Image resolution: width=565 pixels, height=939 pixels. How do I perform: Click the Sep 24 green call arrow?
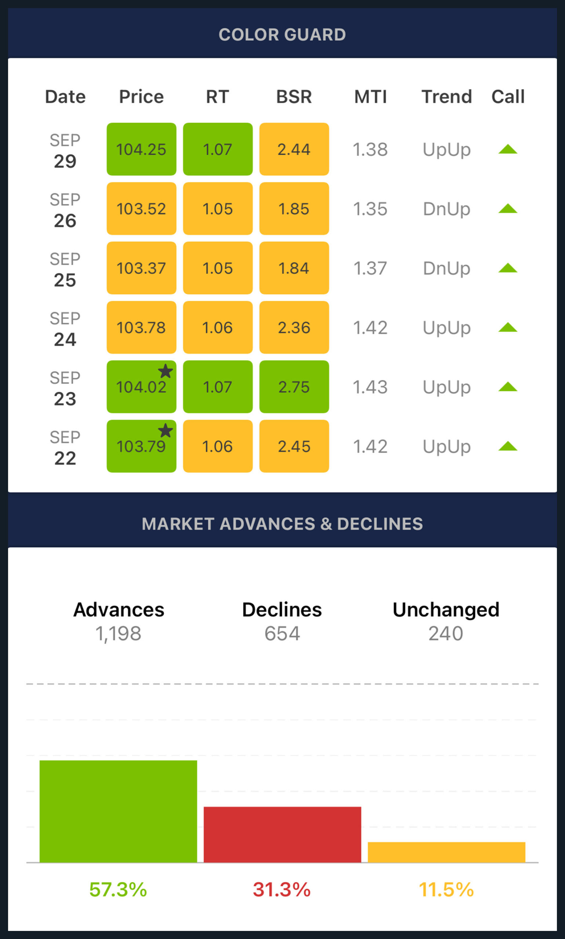coord(507,327)
